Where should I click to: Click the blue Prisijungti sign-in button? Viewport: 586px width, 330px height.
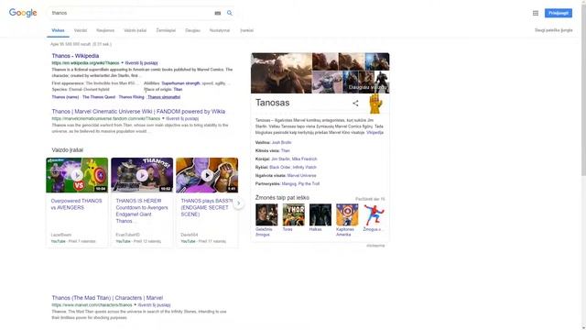(559, 13)
